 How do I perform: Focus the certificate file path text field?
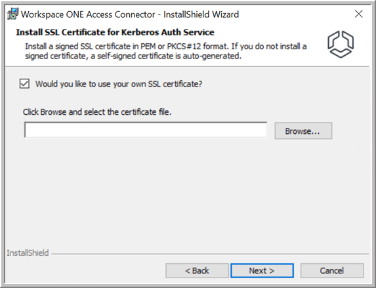coord(146,130)
